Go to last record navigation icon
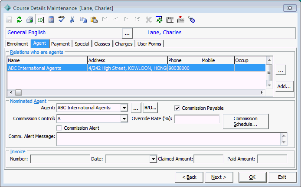Image resolution: width=301 pixels, height=187 pixels. click(137, 19)
